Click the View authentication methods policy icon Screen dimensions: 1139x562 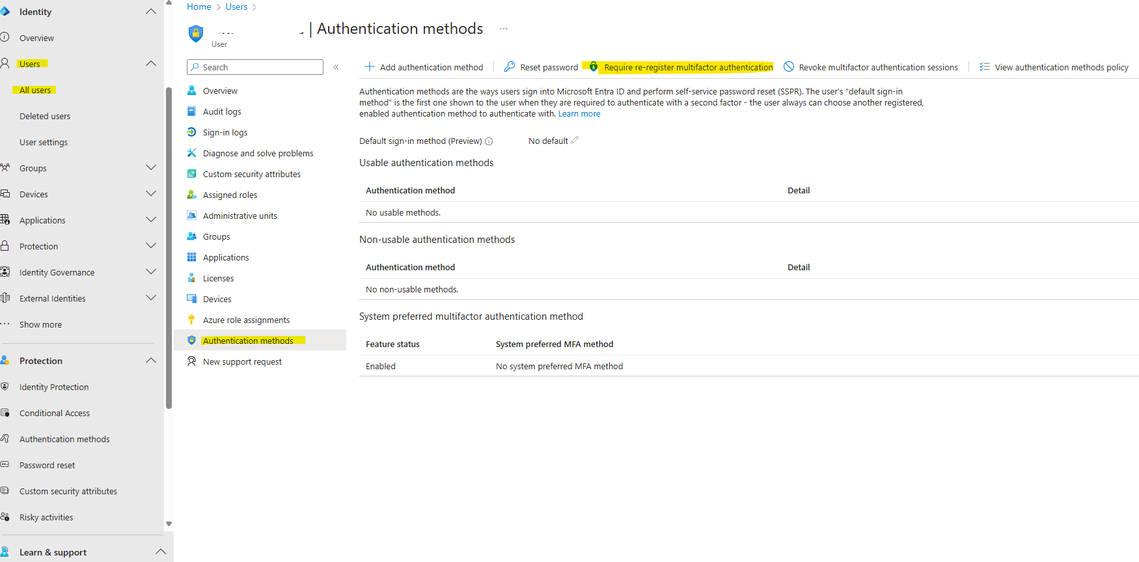[985, 66]
